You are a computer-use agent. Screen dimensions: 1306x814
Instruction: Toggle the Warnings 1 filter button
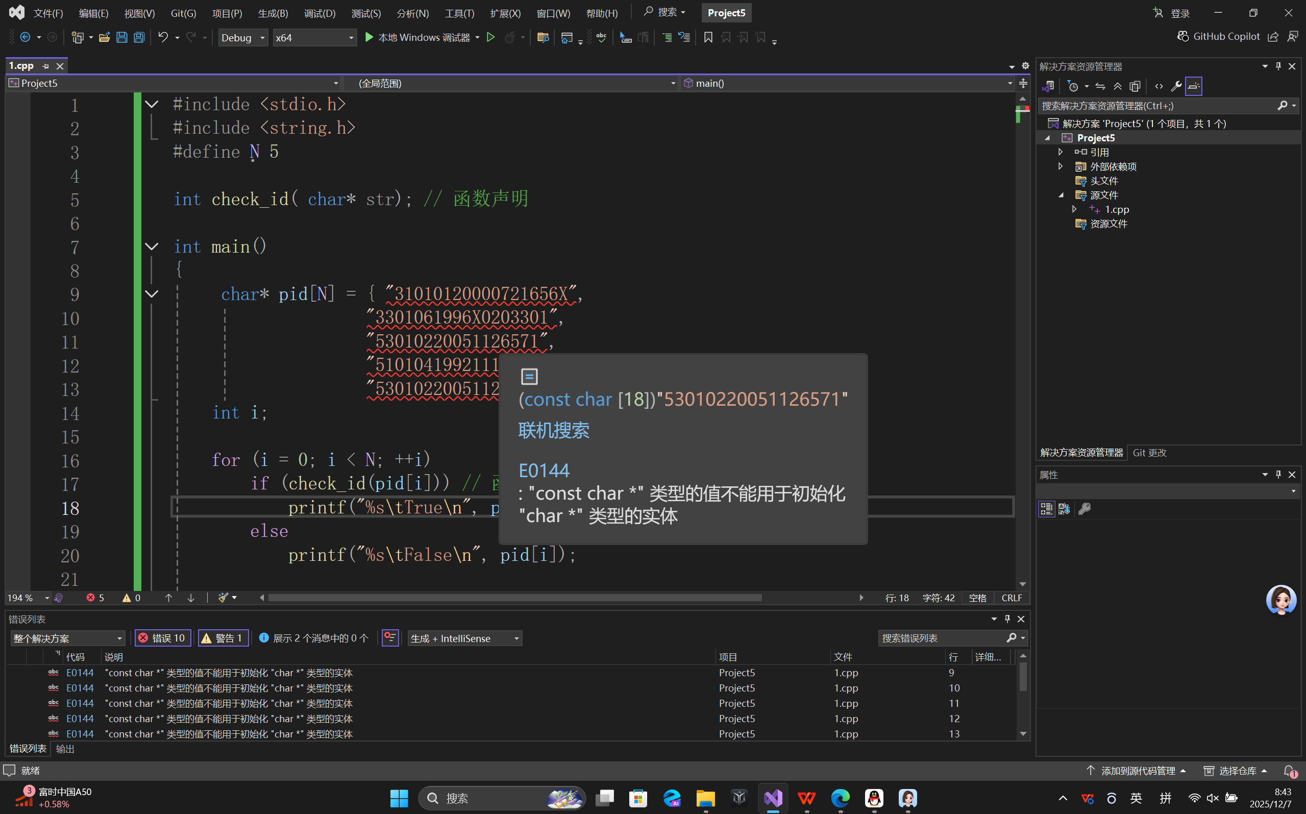pyautogui.click(x=224, y=638)
